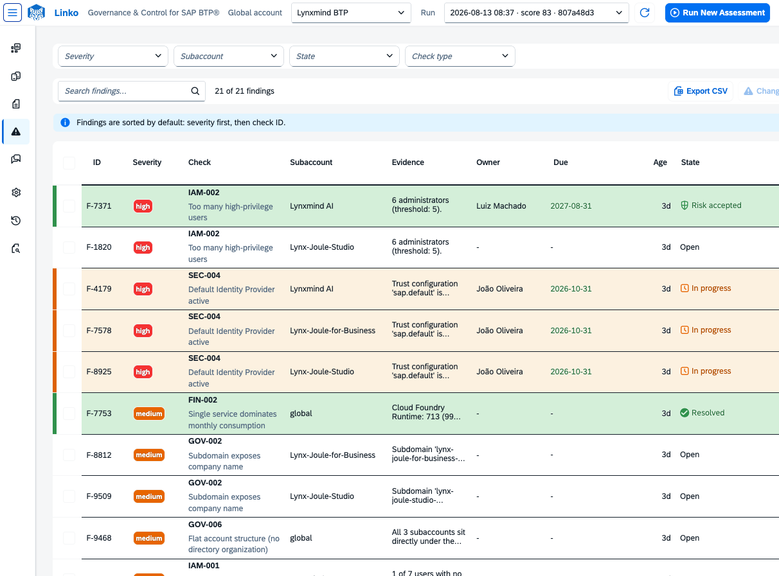Click the info icon in sort notice

(65, 122)
